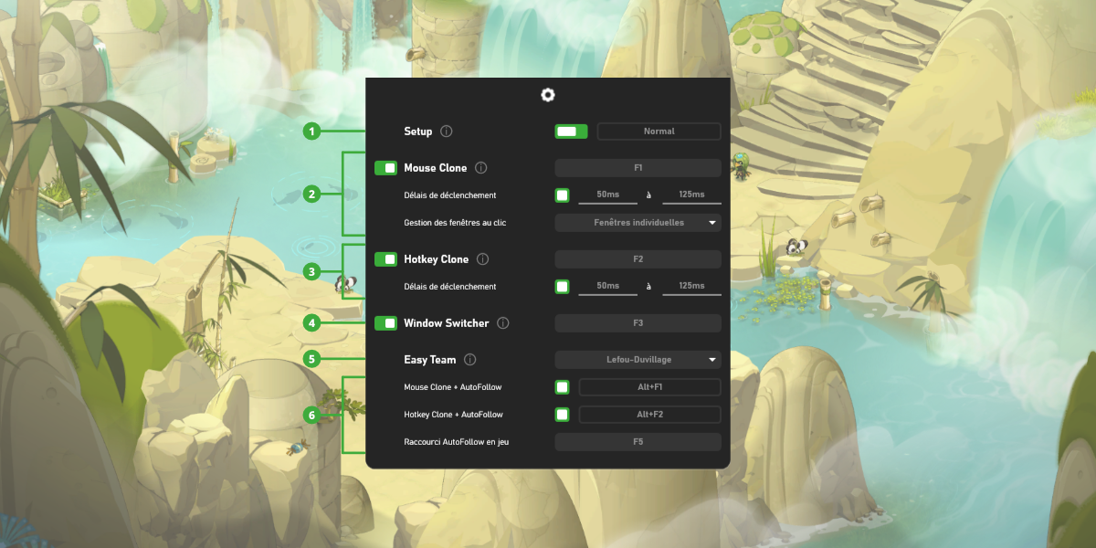
Task: Toggle the Window Switcher switch
Action: [x=386, y=323]
